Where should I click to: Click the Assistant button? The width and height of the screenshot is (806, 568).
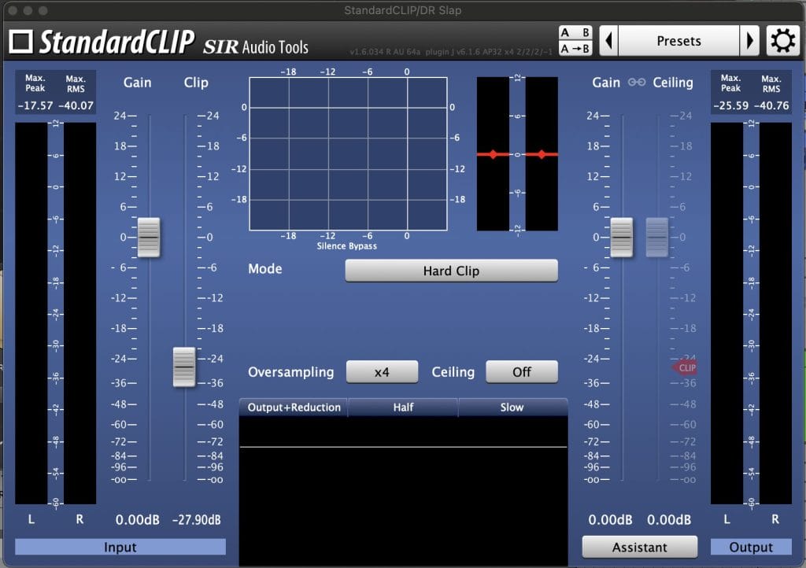(x=639, y=547)
